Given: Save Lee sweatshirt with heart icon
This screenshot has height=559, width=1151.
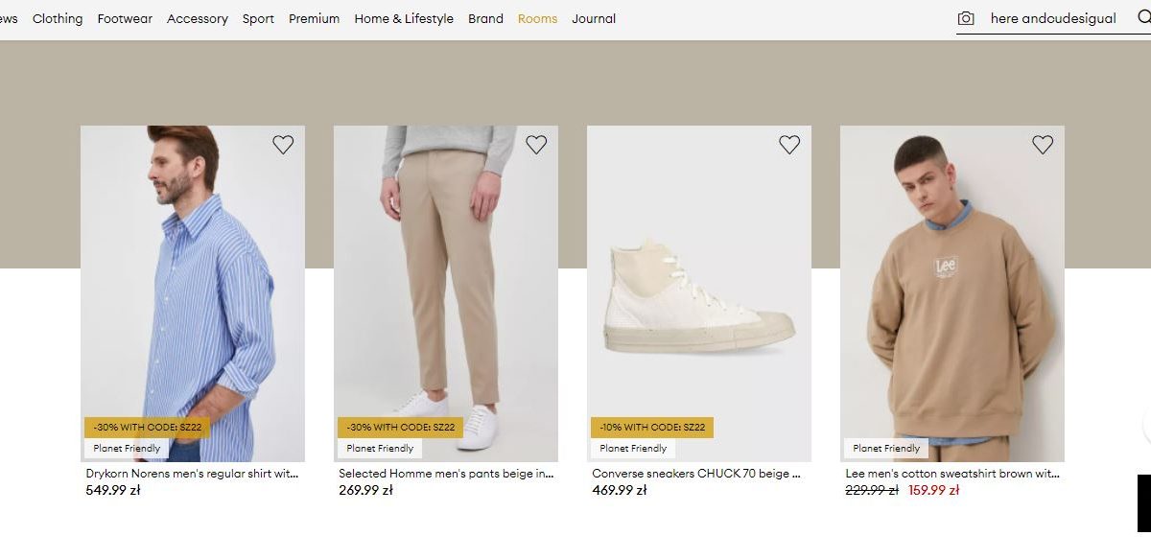Looking at the screenshot, I should tap(1043, 145).
